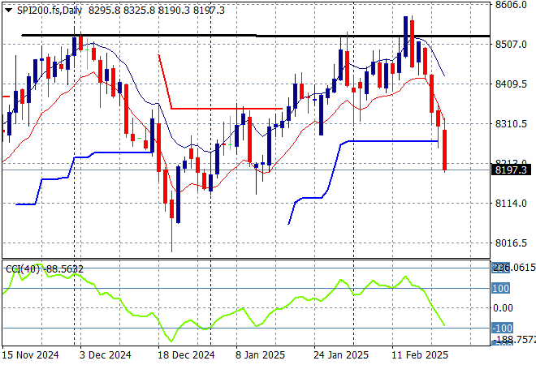Click the OHLC values 8295.8 8325.8 8190.3 8197.3
Screen dimensions: 536x365
coord(157,11)
